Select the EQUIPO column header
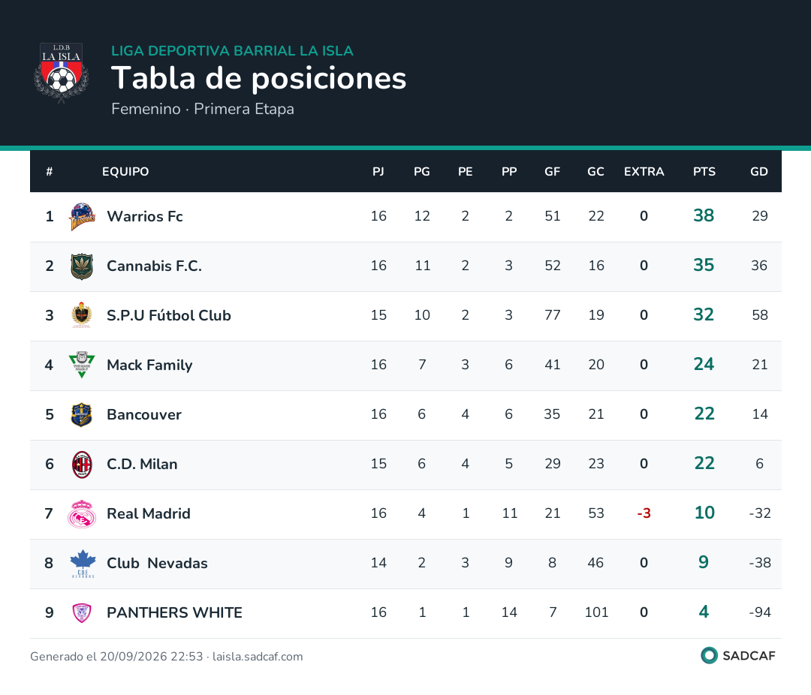 click(125, 172)
